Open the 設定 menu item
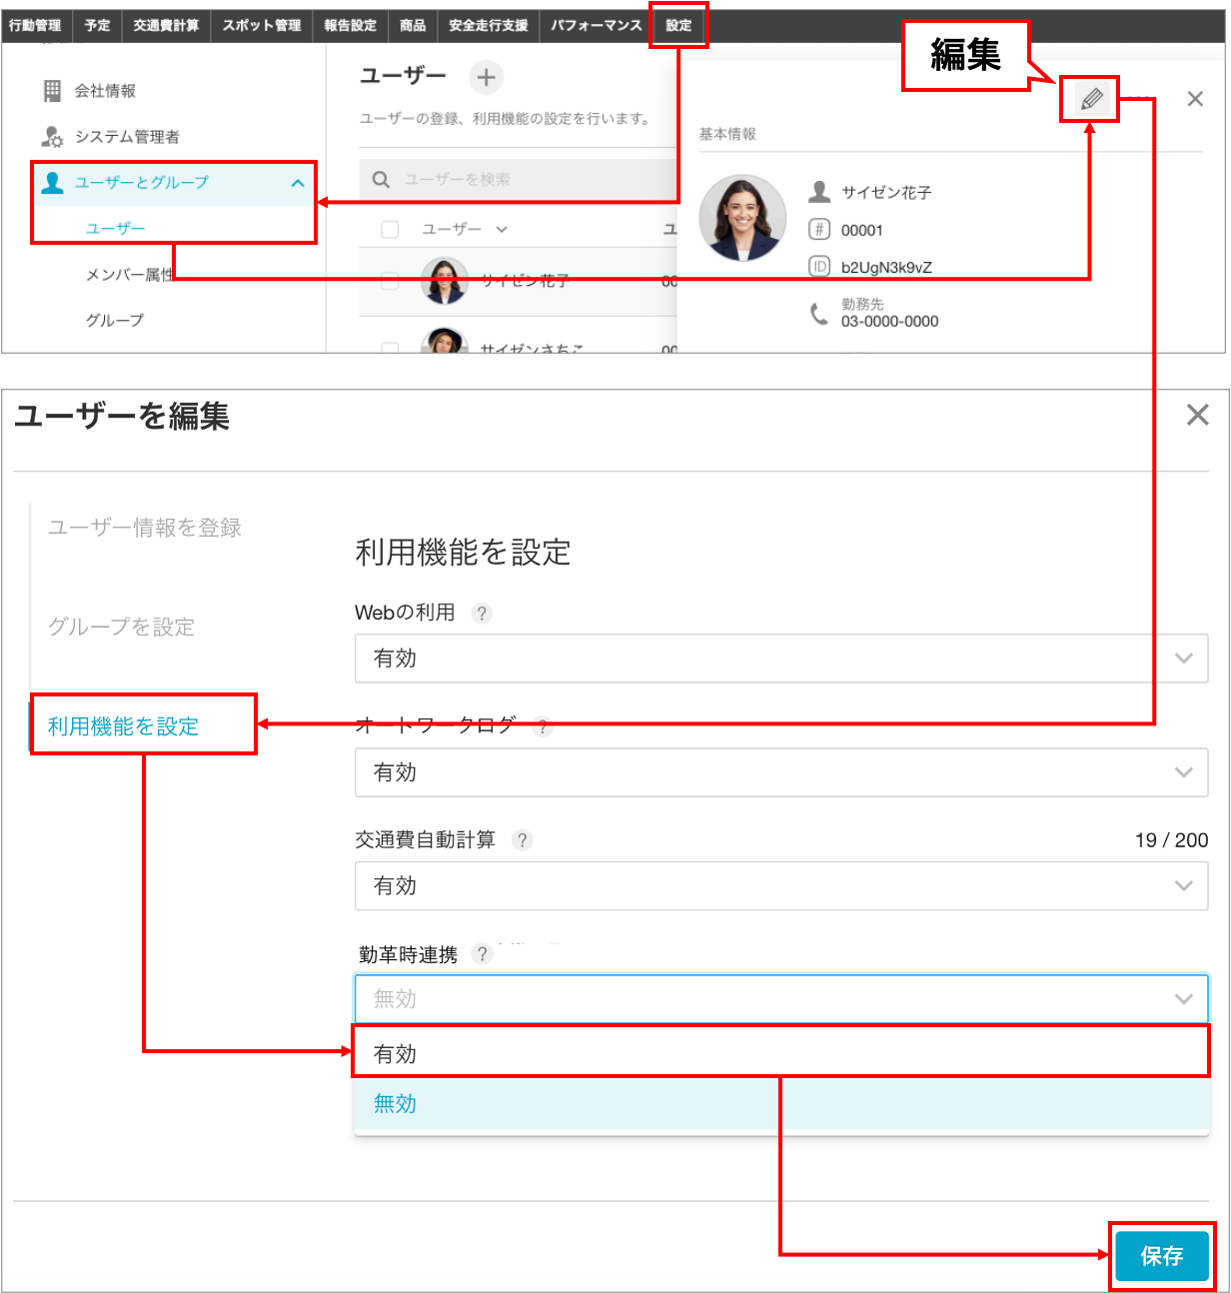Screen dimensions: 1231x1293 pyautogui.click(x=678, y=26)
